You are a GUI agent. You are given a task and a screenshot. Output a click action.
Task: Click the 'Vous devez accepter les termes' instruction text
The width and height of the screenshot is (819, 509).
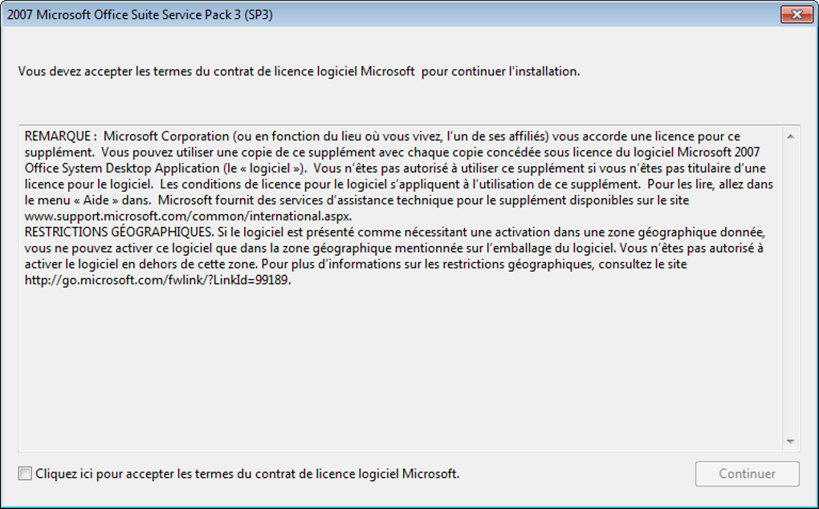[x=299, y=71]
